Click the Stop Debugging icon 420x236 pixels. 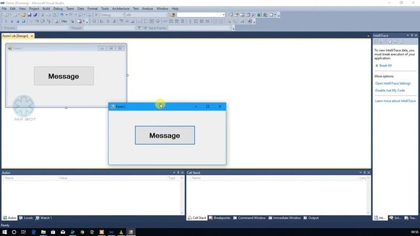click(18, 22)
